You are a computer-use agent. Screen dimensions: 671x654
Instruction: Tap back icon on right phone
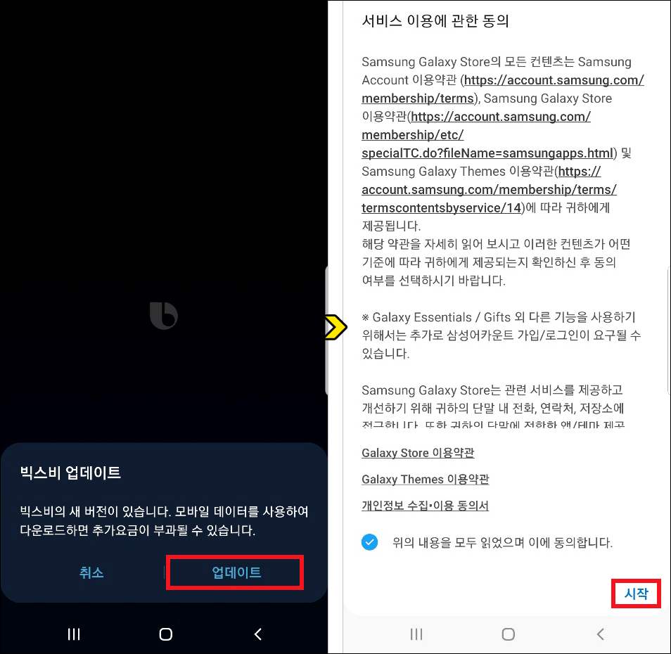[600, 634]
